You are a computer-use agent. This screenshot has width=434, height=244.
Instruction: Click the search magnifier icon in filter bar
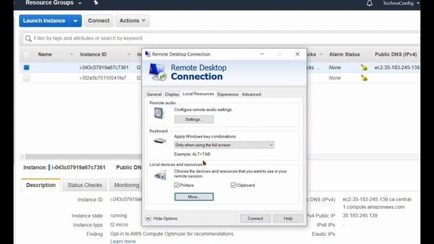28,39
